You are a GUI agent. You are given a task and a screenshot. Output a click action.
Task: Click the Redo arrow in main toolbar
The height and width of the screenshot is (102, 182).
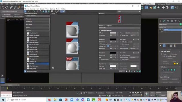(x=7, y=8)
